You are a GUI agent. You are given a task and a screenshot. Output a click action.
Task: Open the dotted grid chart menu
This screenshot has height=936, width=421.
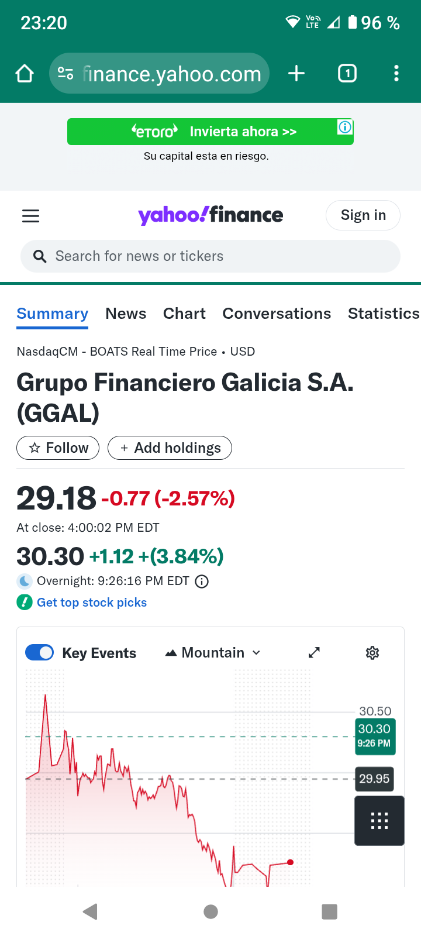click(379, 821)
